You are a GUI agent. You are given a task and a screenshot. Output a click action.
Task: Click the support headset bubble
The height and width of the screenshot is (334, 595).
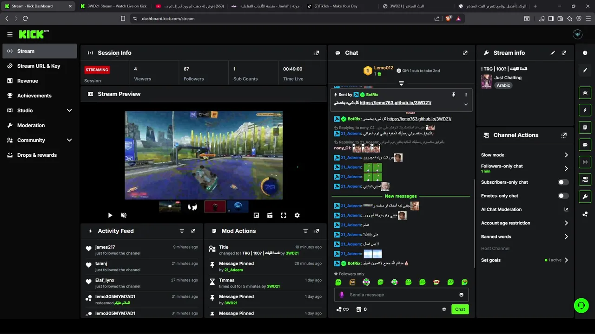(581, 305)
